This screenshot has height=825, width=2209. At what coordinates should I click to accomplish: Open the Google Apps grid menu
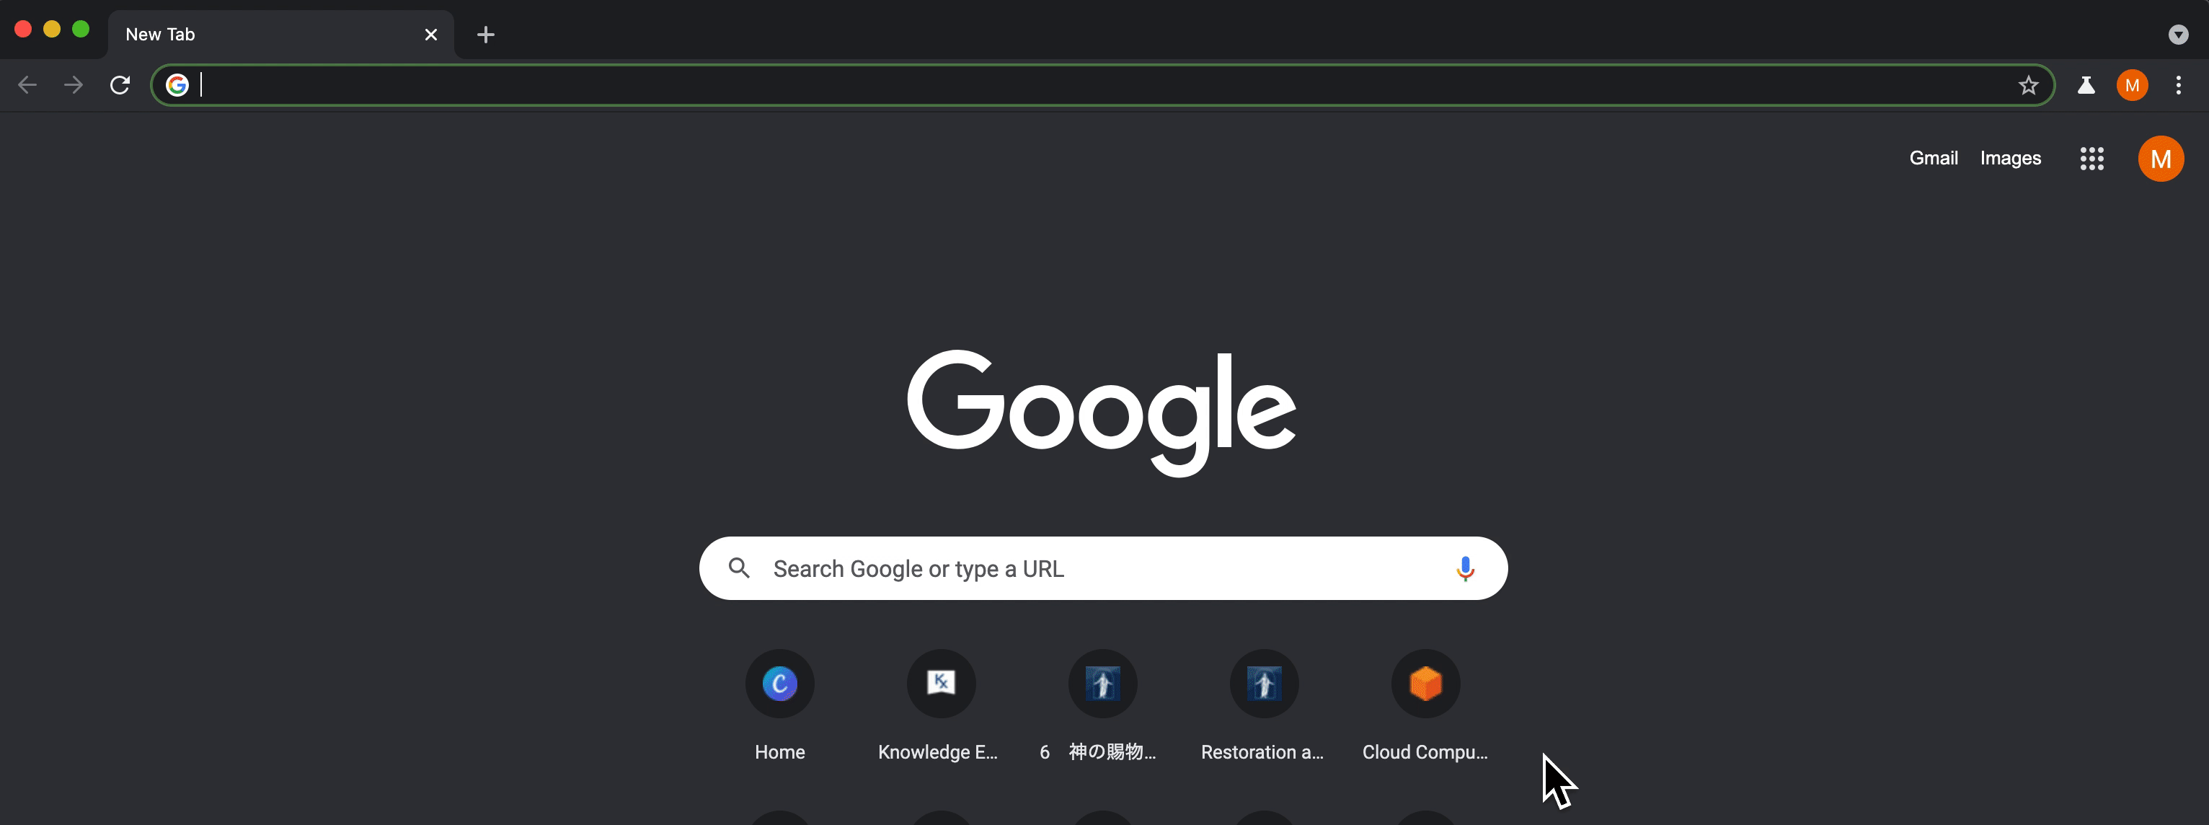pyautogui.click(x=2092, y=158)
